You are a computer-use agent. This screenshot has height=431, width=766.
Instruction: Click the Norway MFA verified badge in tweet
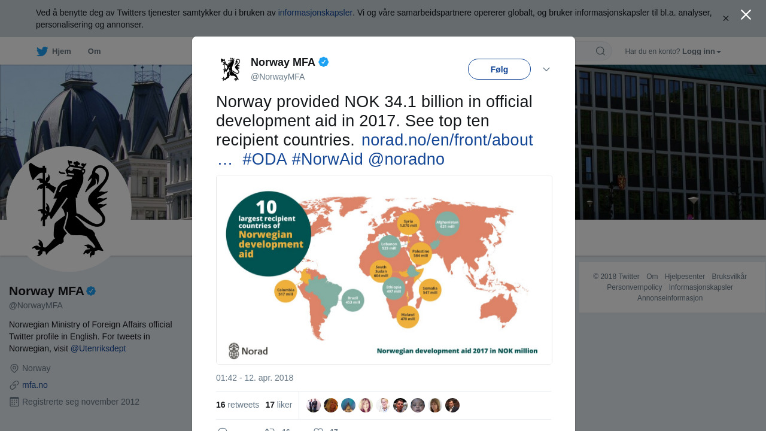coord(324,62)
